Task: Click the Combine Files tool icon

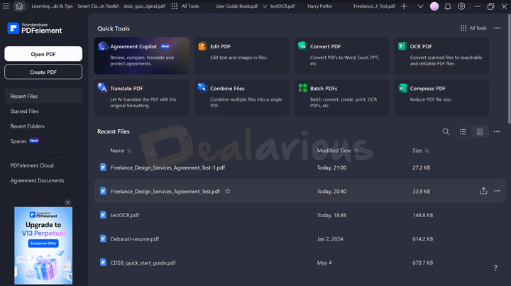Action: tap(202, 87)
